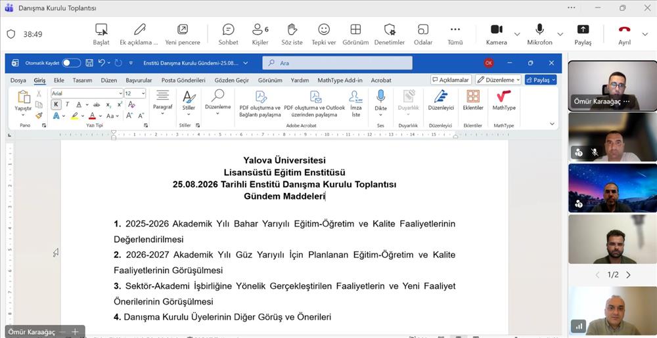Customize the Quick Access Toolbar

click(x=131, y=63)
